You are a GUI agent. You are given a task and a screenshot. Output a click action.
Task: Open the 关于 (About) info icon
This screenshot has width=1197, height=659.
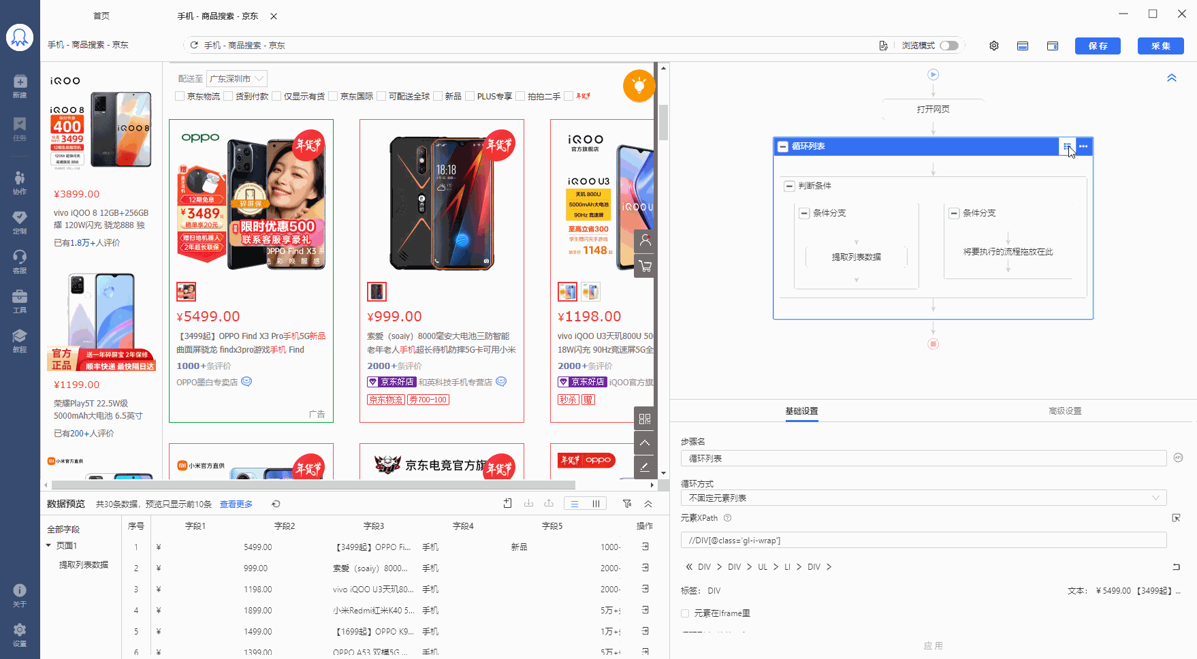pos(20,595)
